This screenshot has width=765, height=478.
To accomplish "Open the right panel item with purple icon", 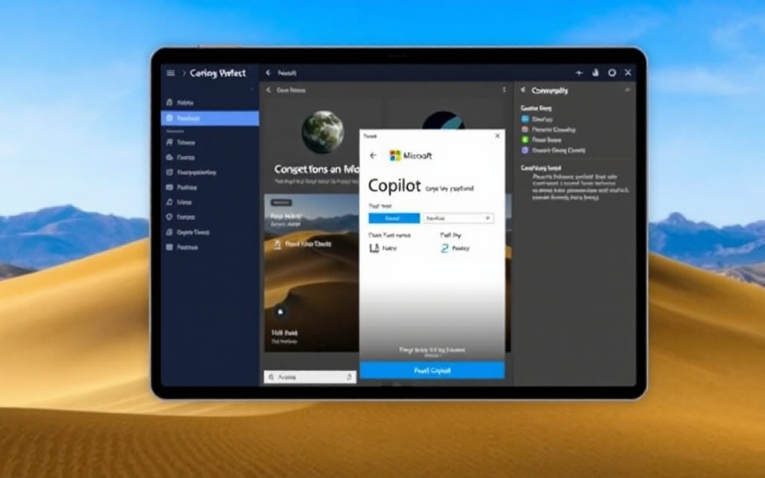I will [554, 150].
